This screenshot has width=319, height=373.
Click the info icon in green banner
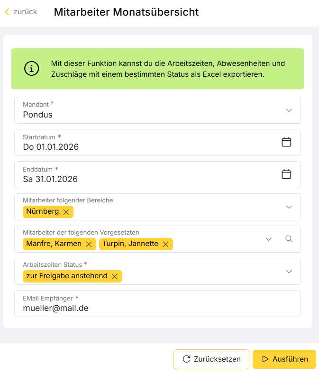(x=31, y=69)
